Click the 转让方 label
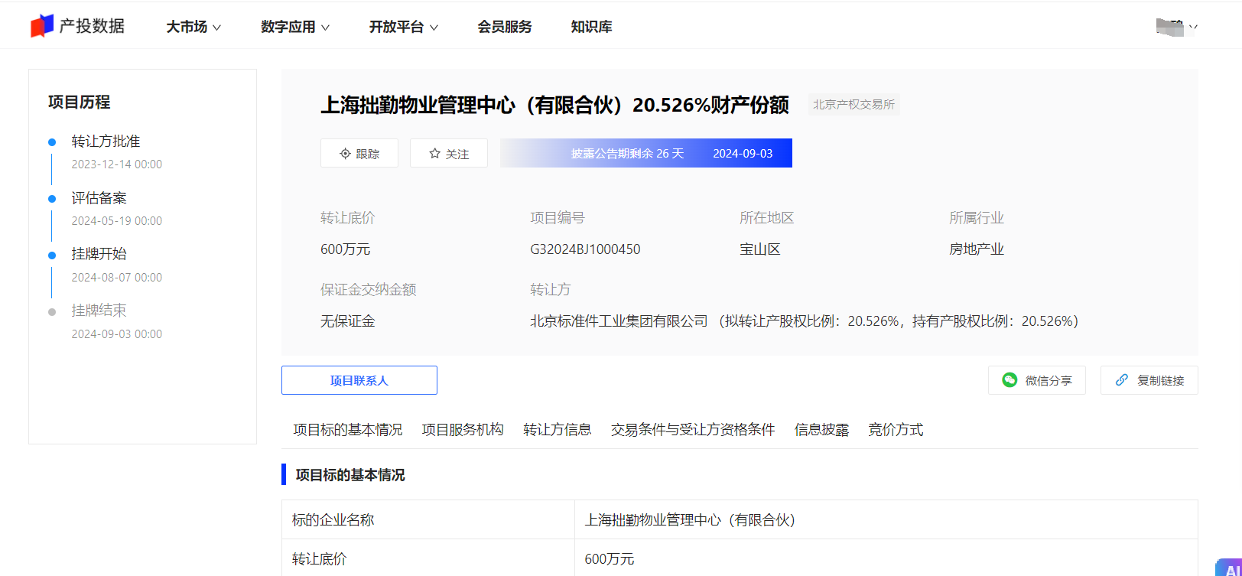Image resolution: width=1242 pixels, height=576 pixels. tap(551, 290)
